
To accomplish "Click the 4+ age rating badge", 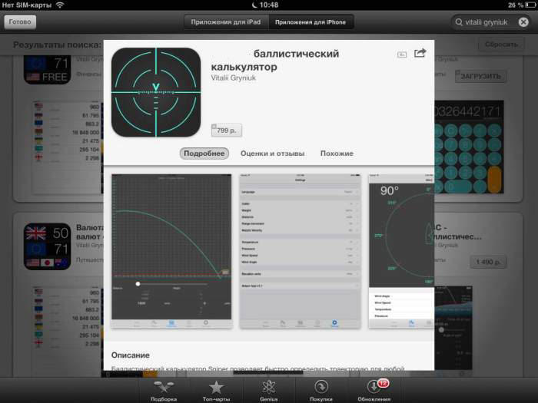I will coord(402,55).
